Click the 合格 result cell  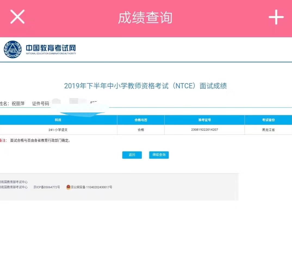click(x=141, y=130)
